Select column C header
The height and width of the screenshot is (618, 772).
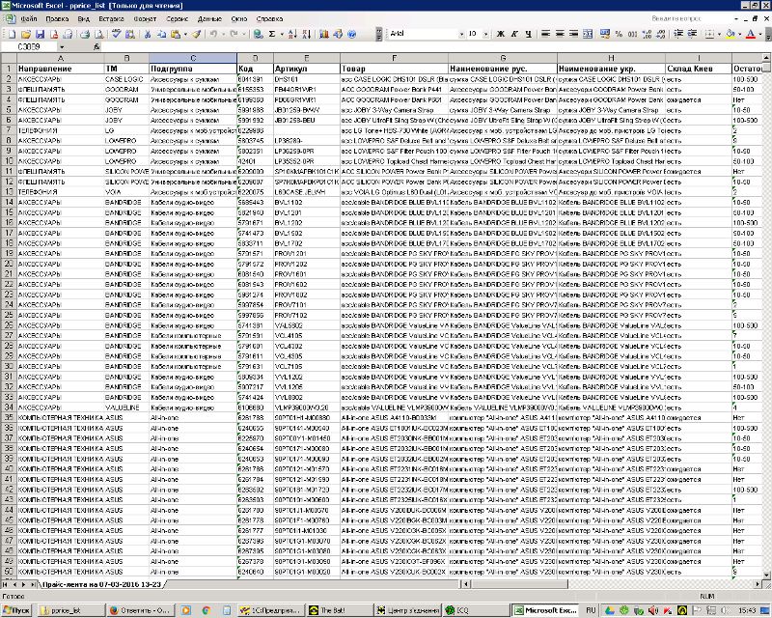coord(192,58)
